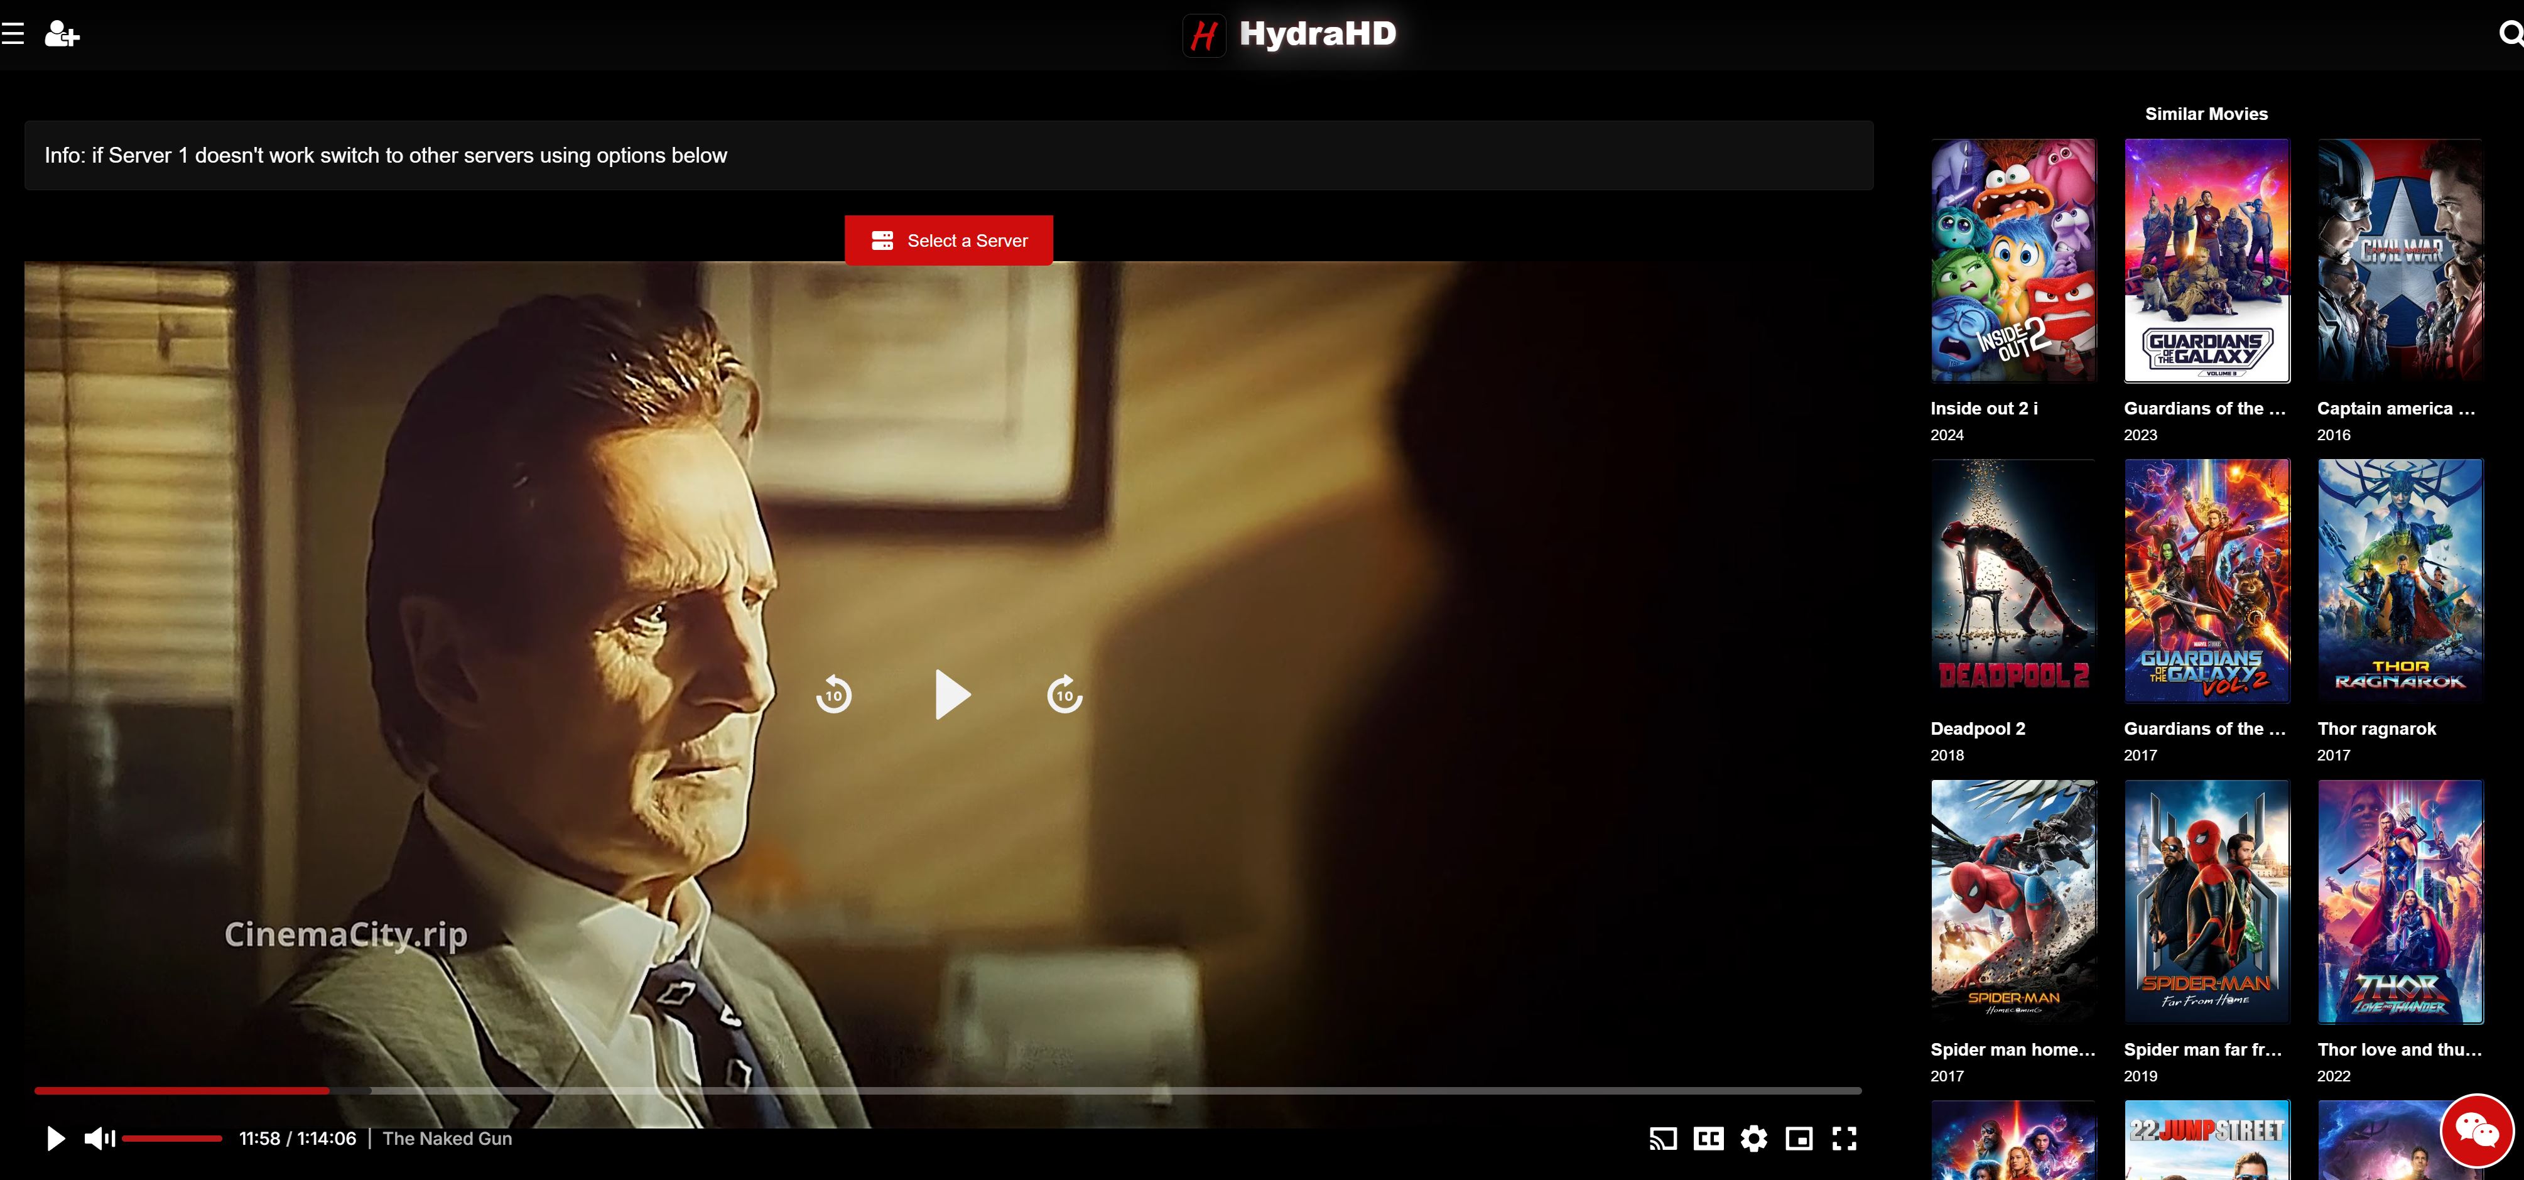Click the 'Spider man home...' title
The image size is (2524, 1180).
click(2013, 1049)
